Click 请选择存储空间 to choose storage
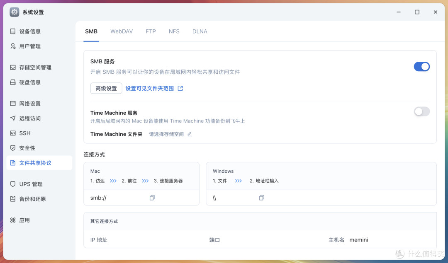 [x=166, y=134]
